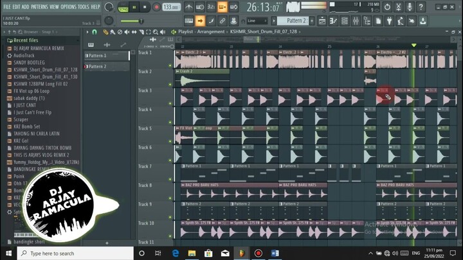Toggle the Playlist snap magnet icon

click(95, 32)
